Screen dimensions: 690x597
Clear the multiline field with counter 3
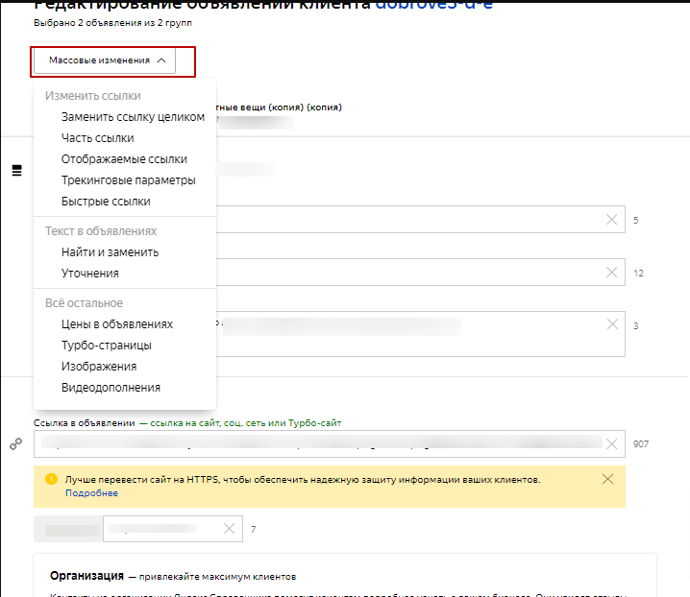[x=612, y=324]
